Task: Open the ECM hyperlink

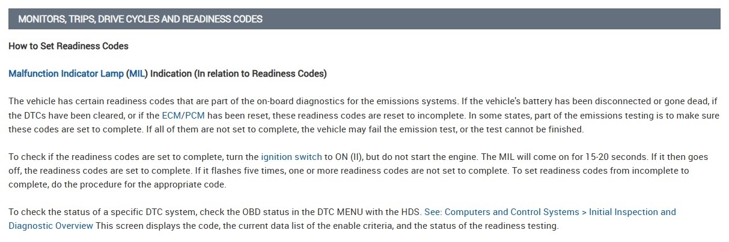Action: 171,115
